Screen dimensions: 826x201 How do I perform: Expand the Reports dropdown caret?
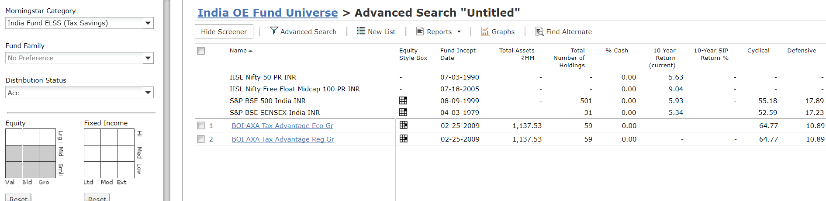pos(459,31)
